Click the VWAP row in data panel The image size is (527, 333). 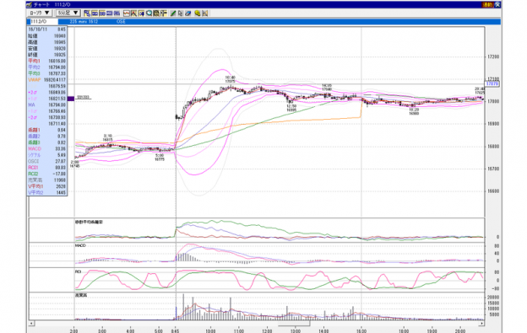click(47, 80)
